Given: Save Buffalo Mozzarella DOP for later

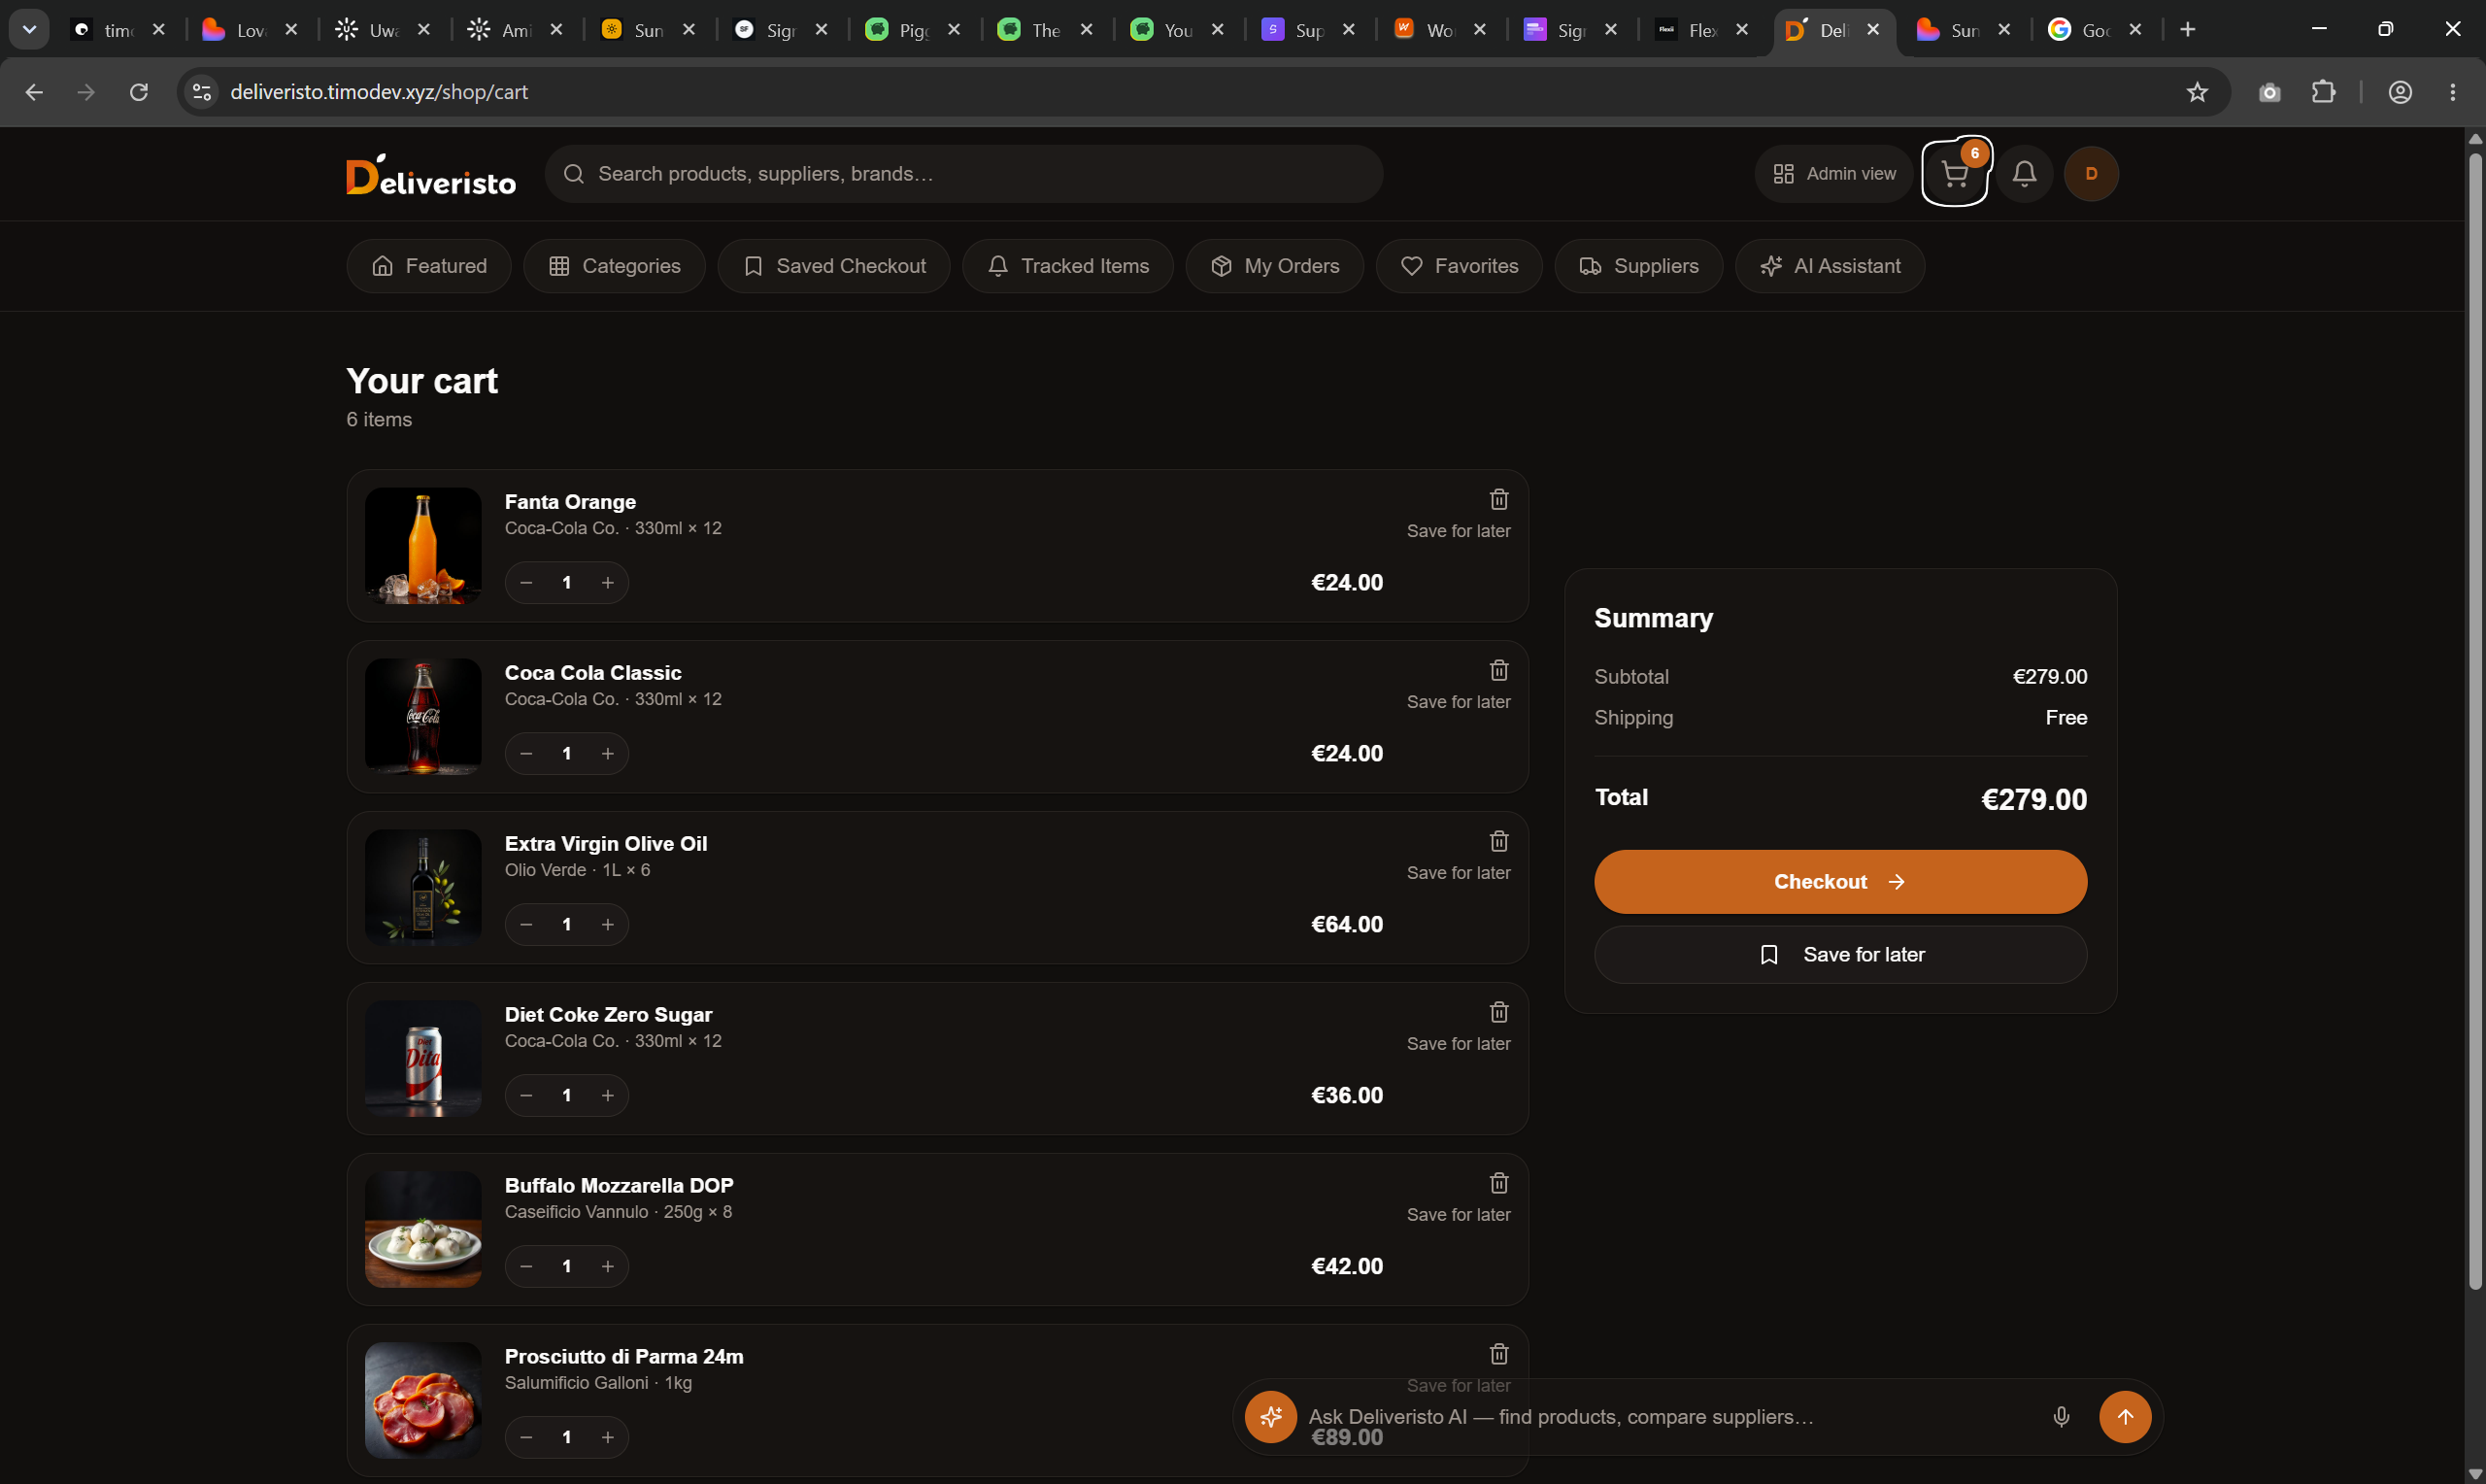Looking at the screenshot, I should tap(1459, 1215).
